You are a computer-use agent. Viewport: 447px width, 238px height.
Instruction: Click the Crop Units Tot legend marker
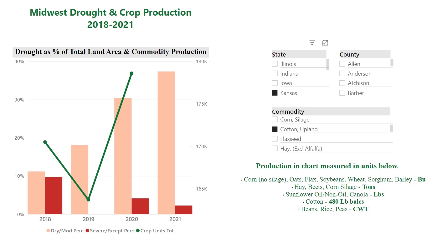coord(138,231)
